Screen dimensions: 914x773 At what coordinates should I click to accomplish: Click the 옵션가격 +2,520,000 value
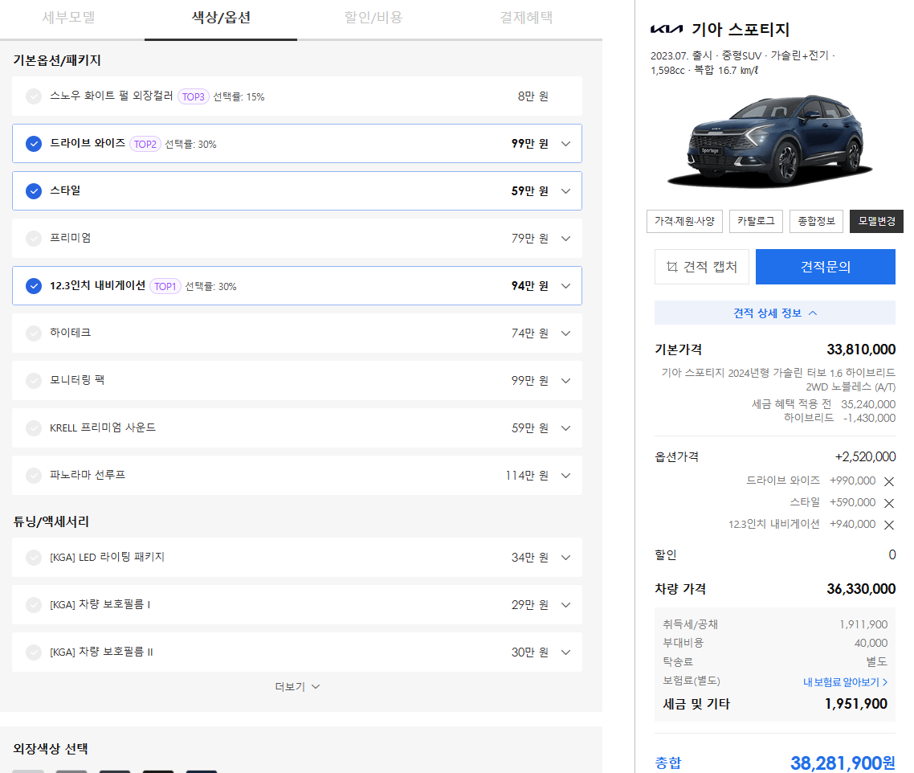click(x=865, y=456)
